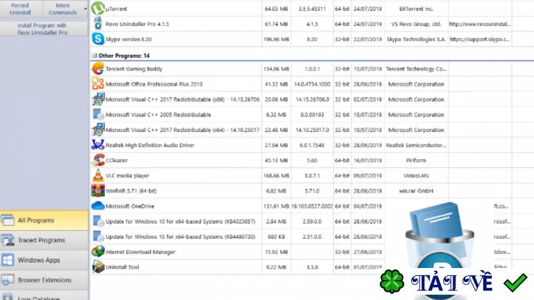Click the µTorrent program icon
The height and width of the screenshot is (300, 534).
point(98,9)
